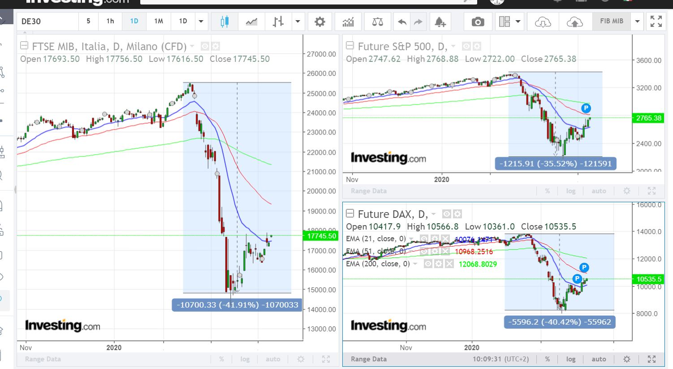Open the EMA 200 legend dropdown arrow

click(415, 264)
